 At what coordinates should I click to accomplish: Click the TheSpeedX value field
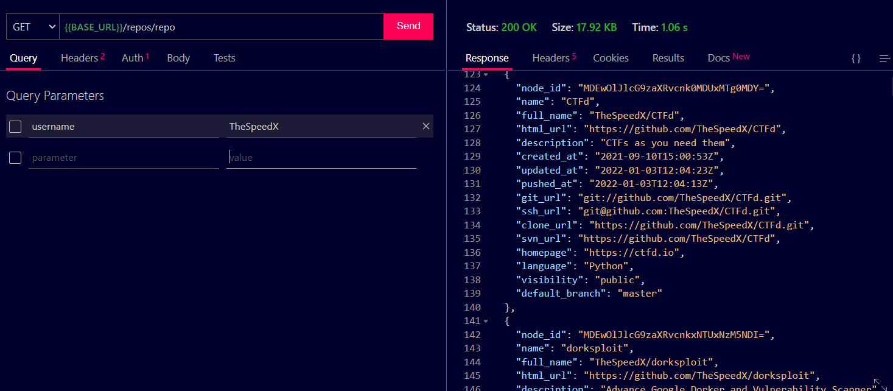click(321, 127)
